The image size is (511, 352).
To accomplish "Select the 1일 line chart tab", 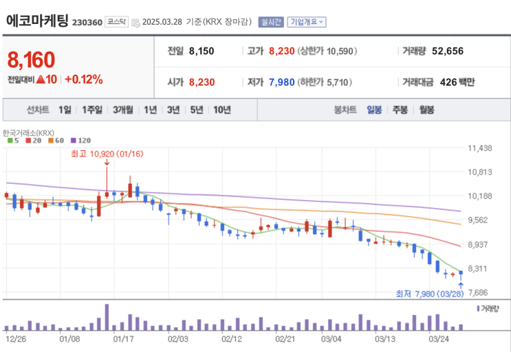I will point(65,110).
